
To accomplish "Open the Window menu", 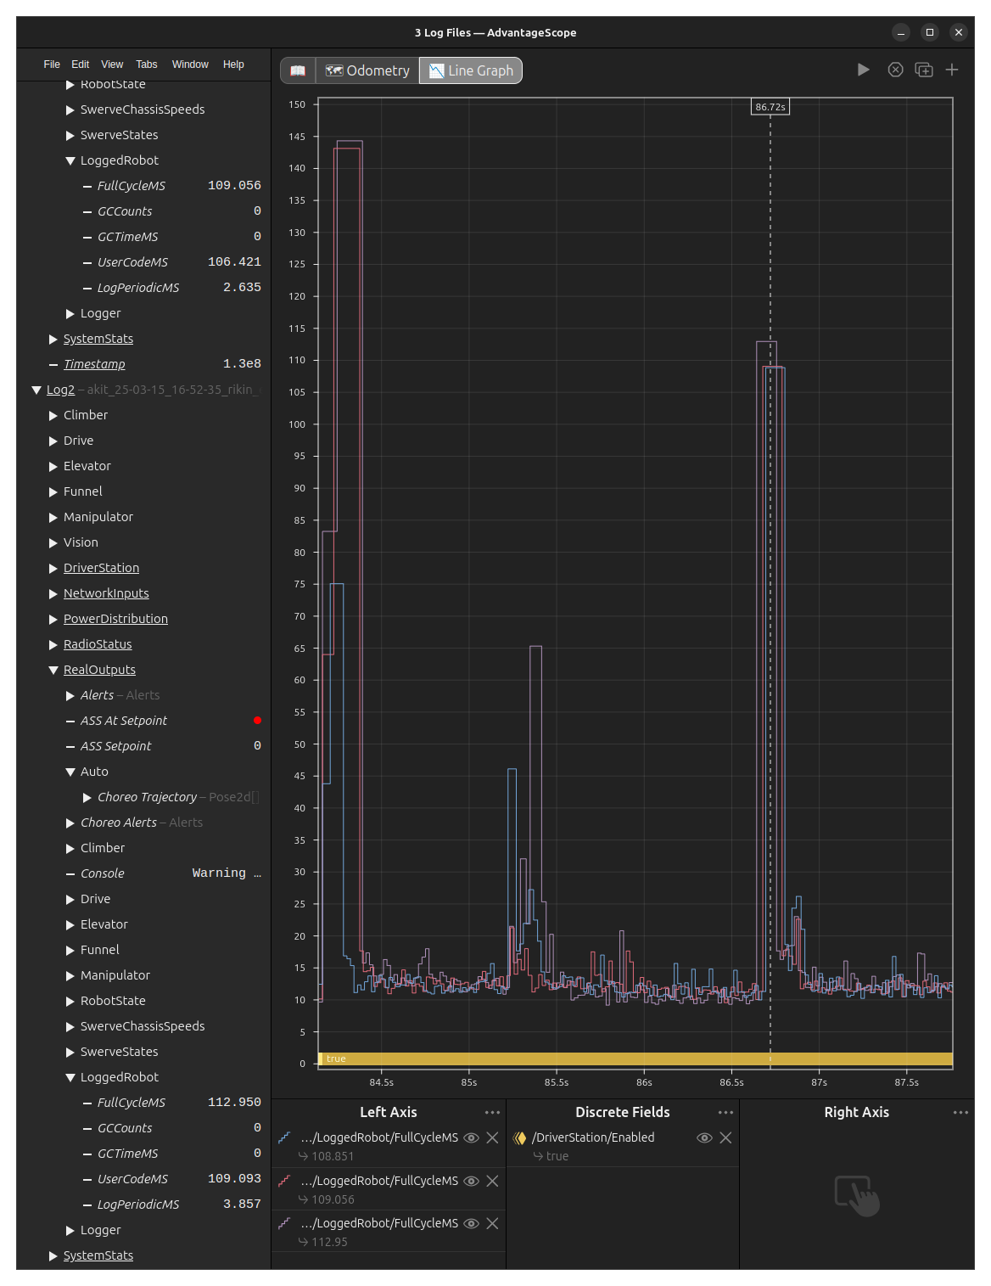I will pyautogui.click(x=190, y=65).
